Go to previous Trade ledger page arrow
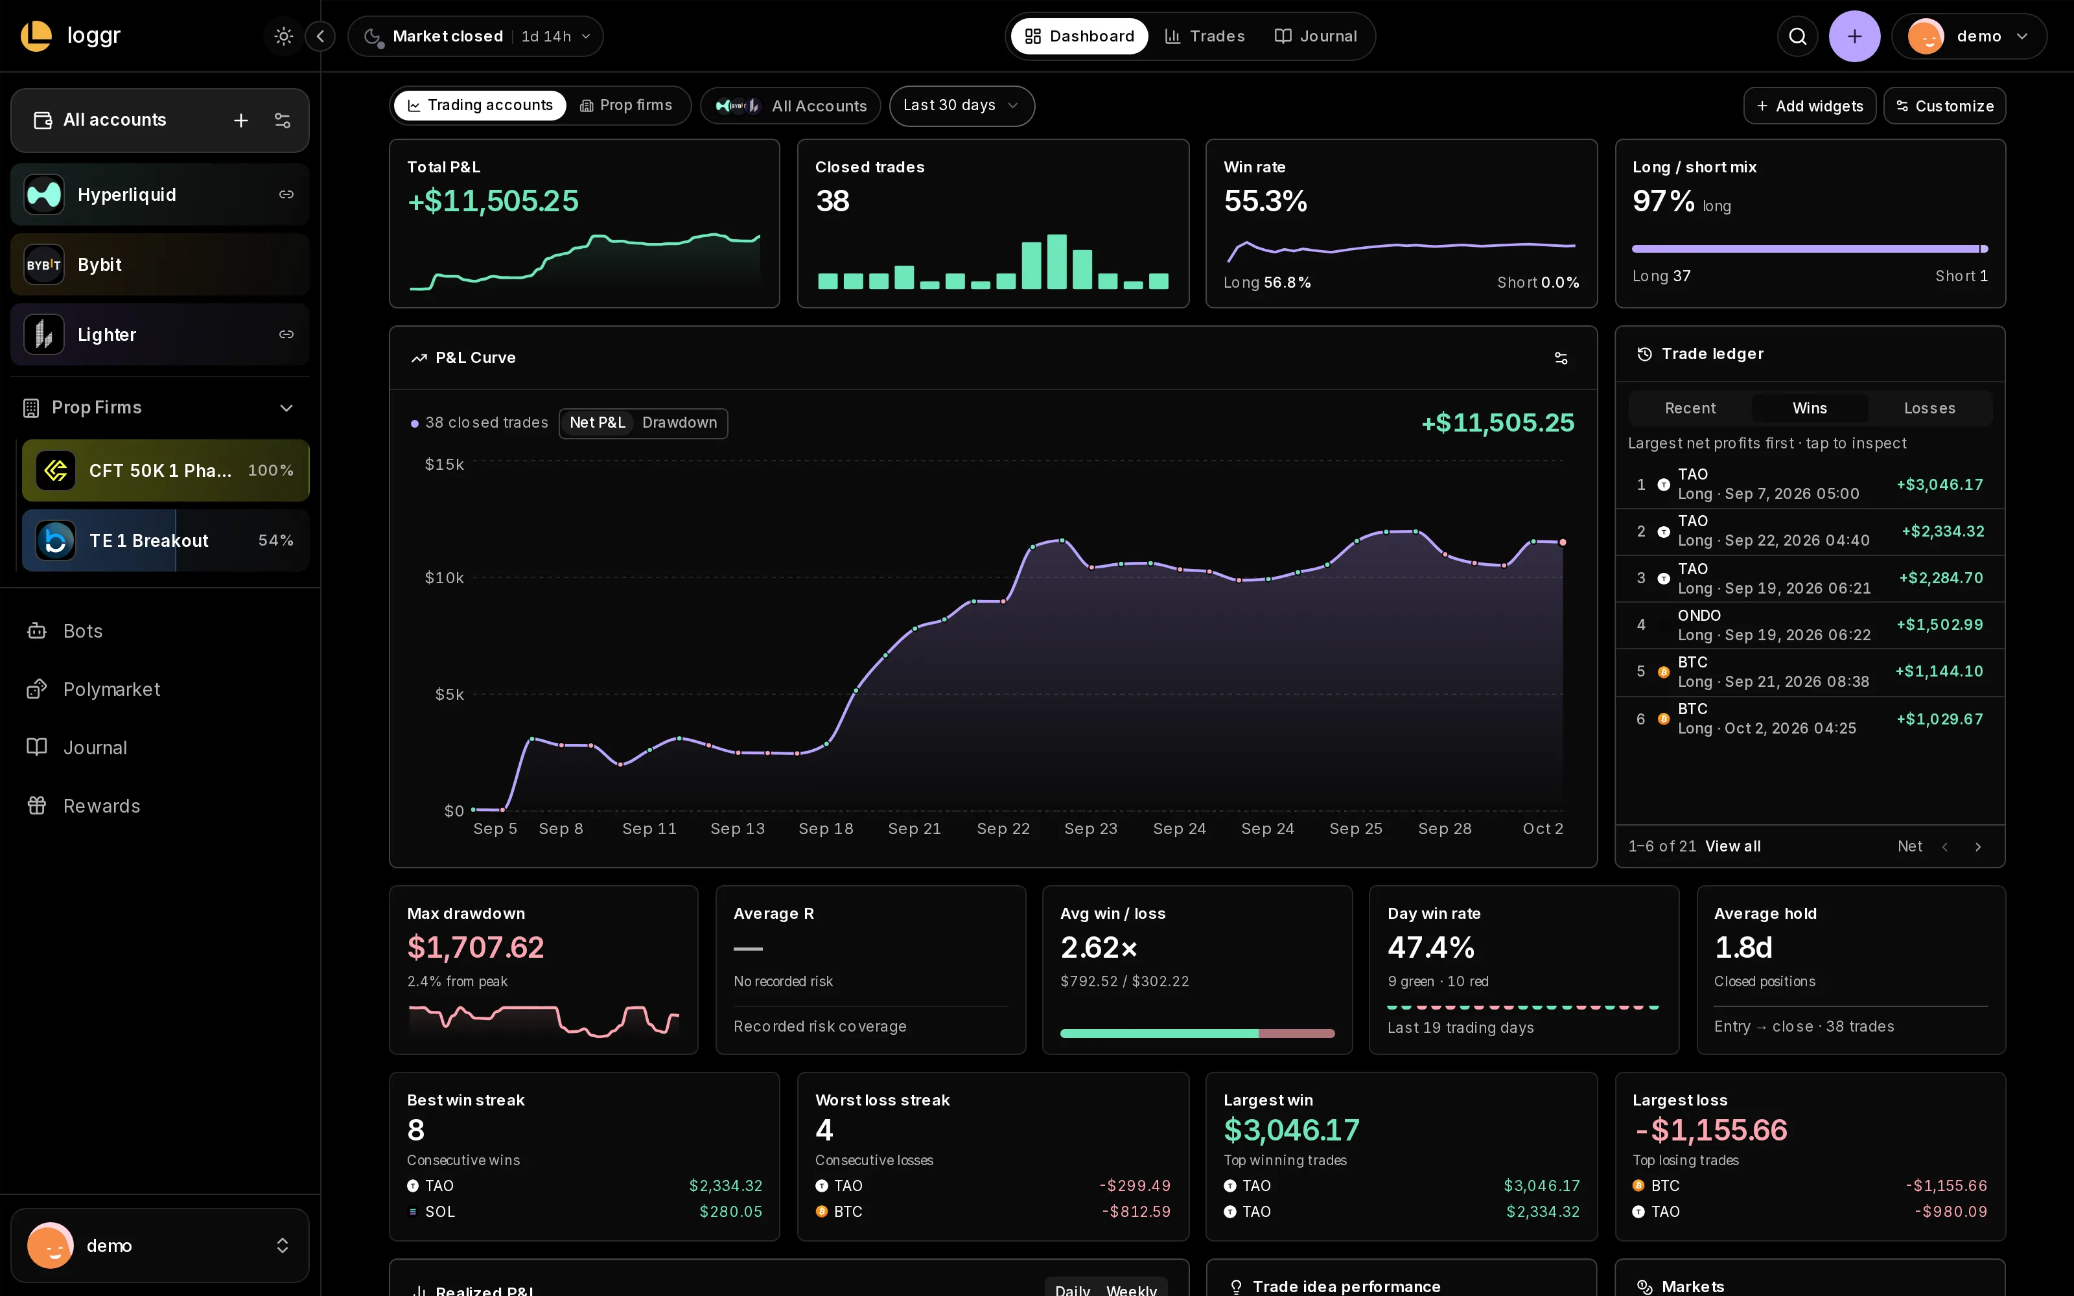The width and height of the screenshot is (2074, 1296). (x=1946, y=847)
